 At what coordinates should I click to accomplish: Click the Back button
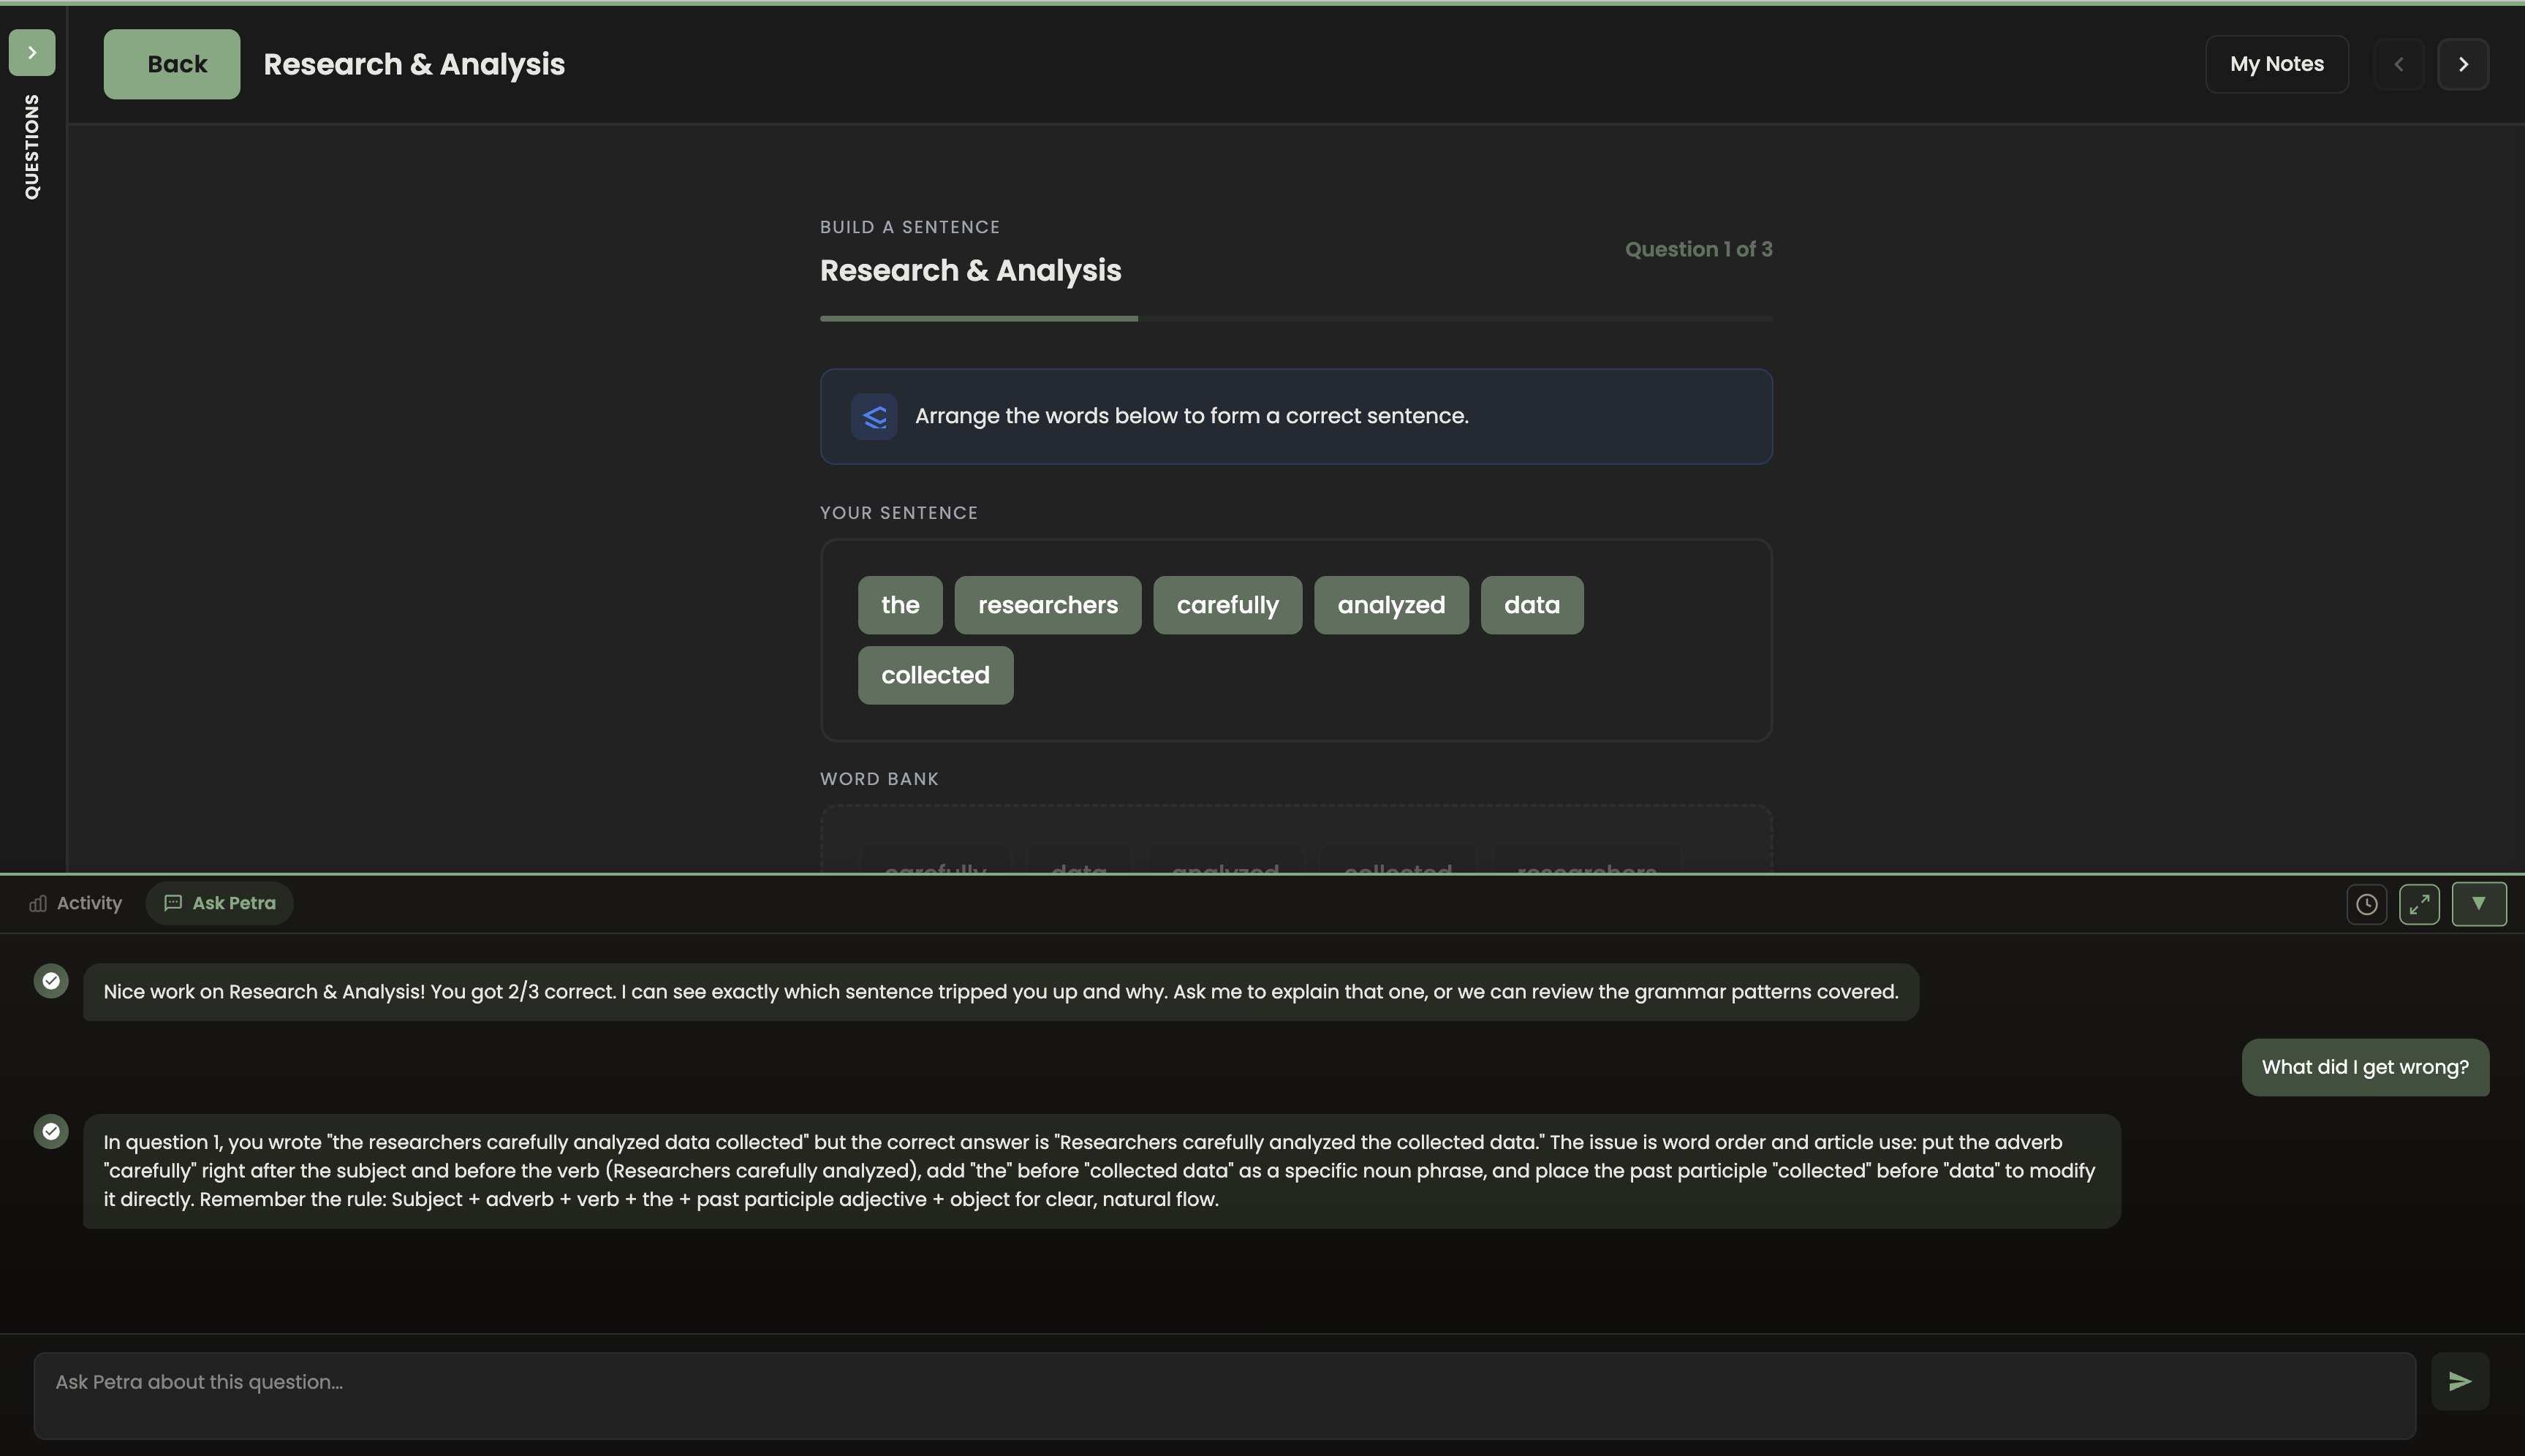[171, 63]
